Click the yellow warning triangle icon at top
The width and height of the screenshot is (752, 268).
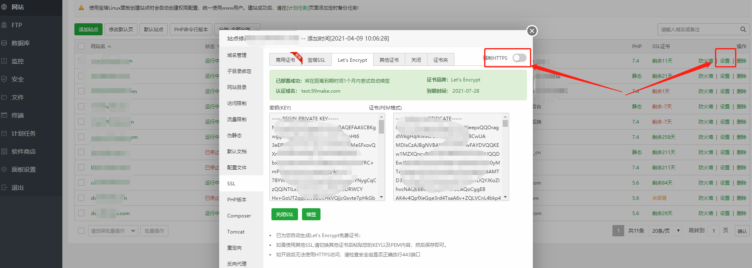point(81,8)
